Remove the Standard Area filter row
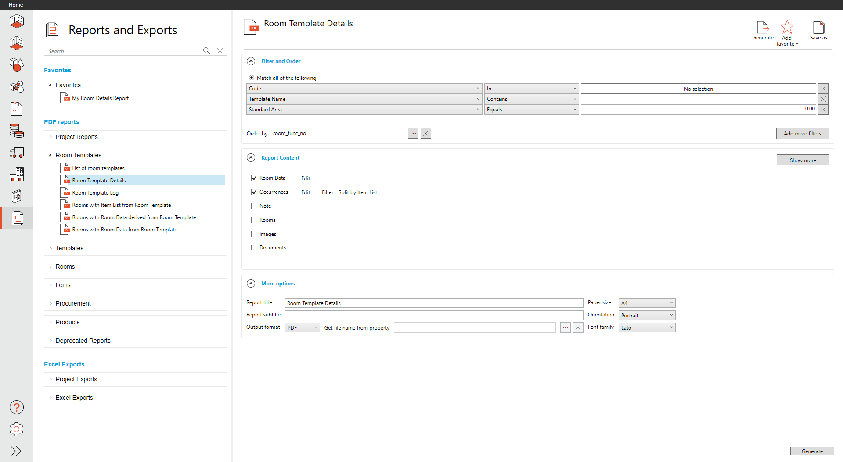Viewport: 843px width, 462px height. coord(823,110)
